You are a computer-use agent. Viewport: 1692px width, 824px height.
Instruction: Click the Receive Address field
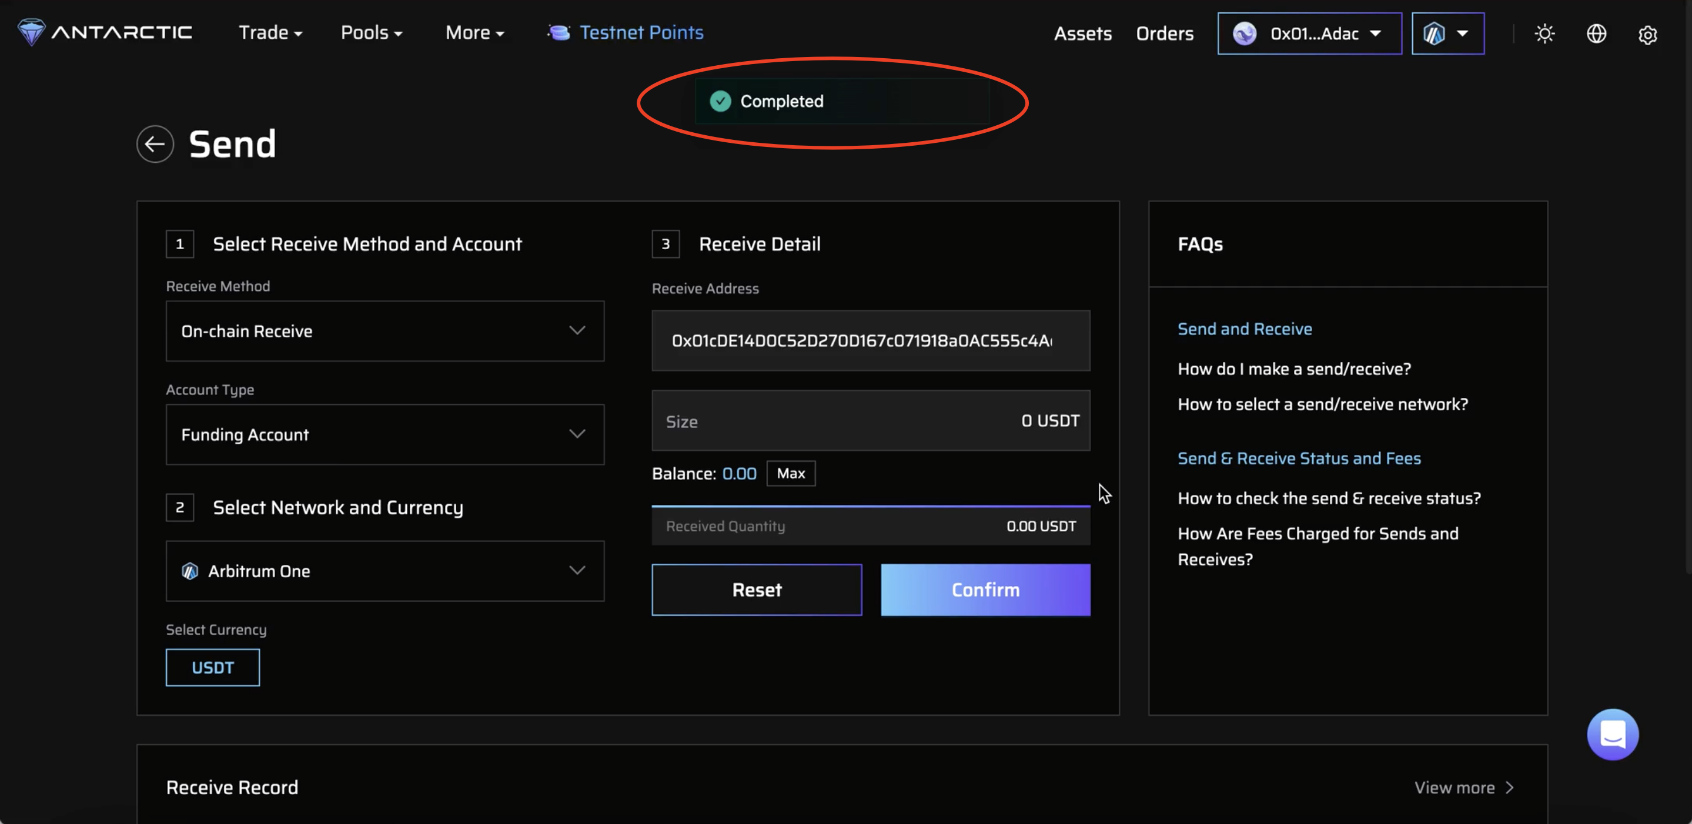[871, 341]
